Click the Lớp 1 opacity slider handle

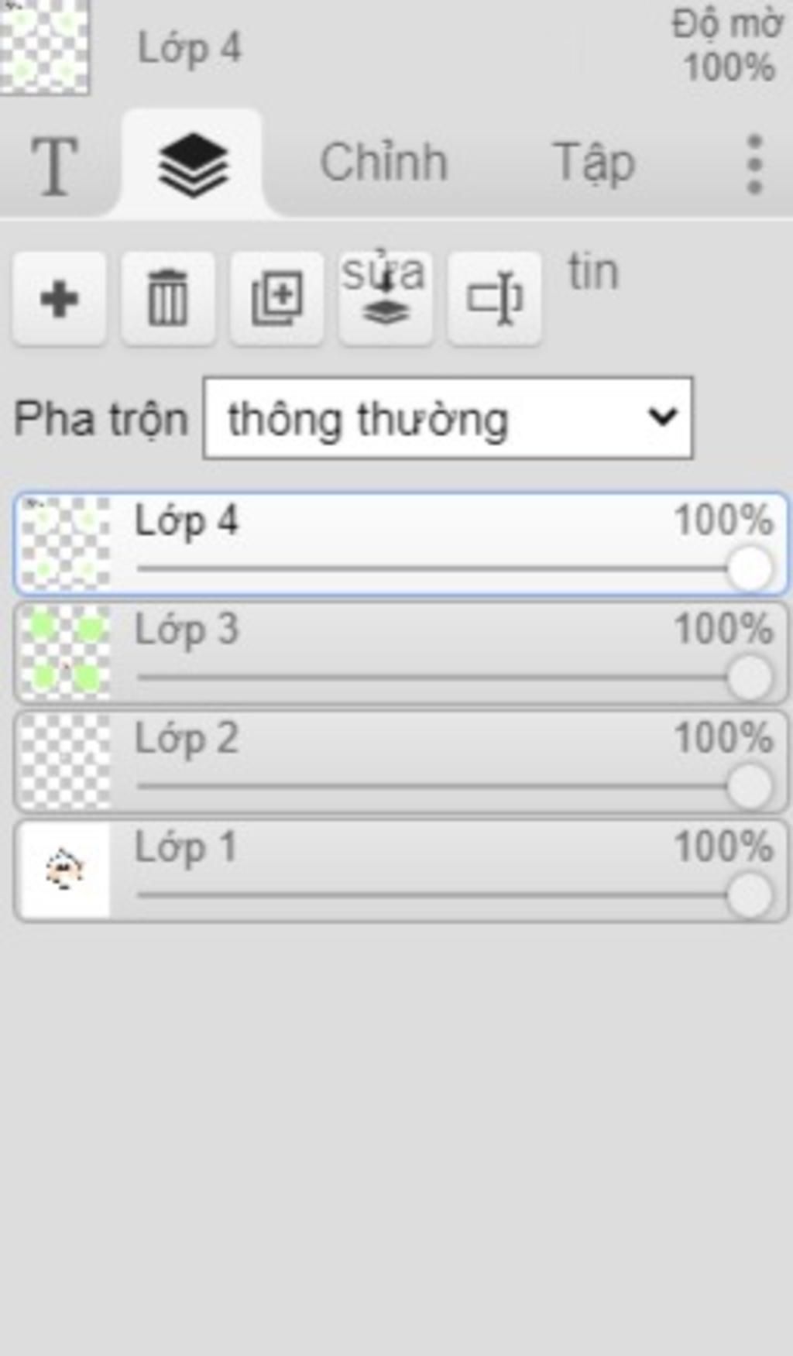tap(750, 895)
